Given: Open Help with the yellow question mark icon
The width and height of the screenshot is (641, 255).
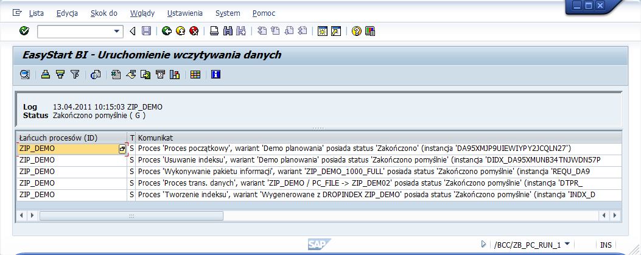Looking at the screenshot, I should (x=357, y=31).
